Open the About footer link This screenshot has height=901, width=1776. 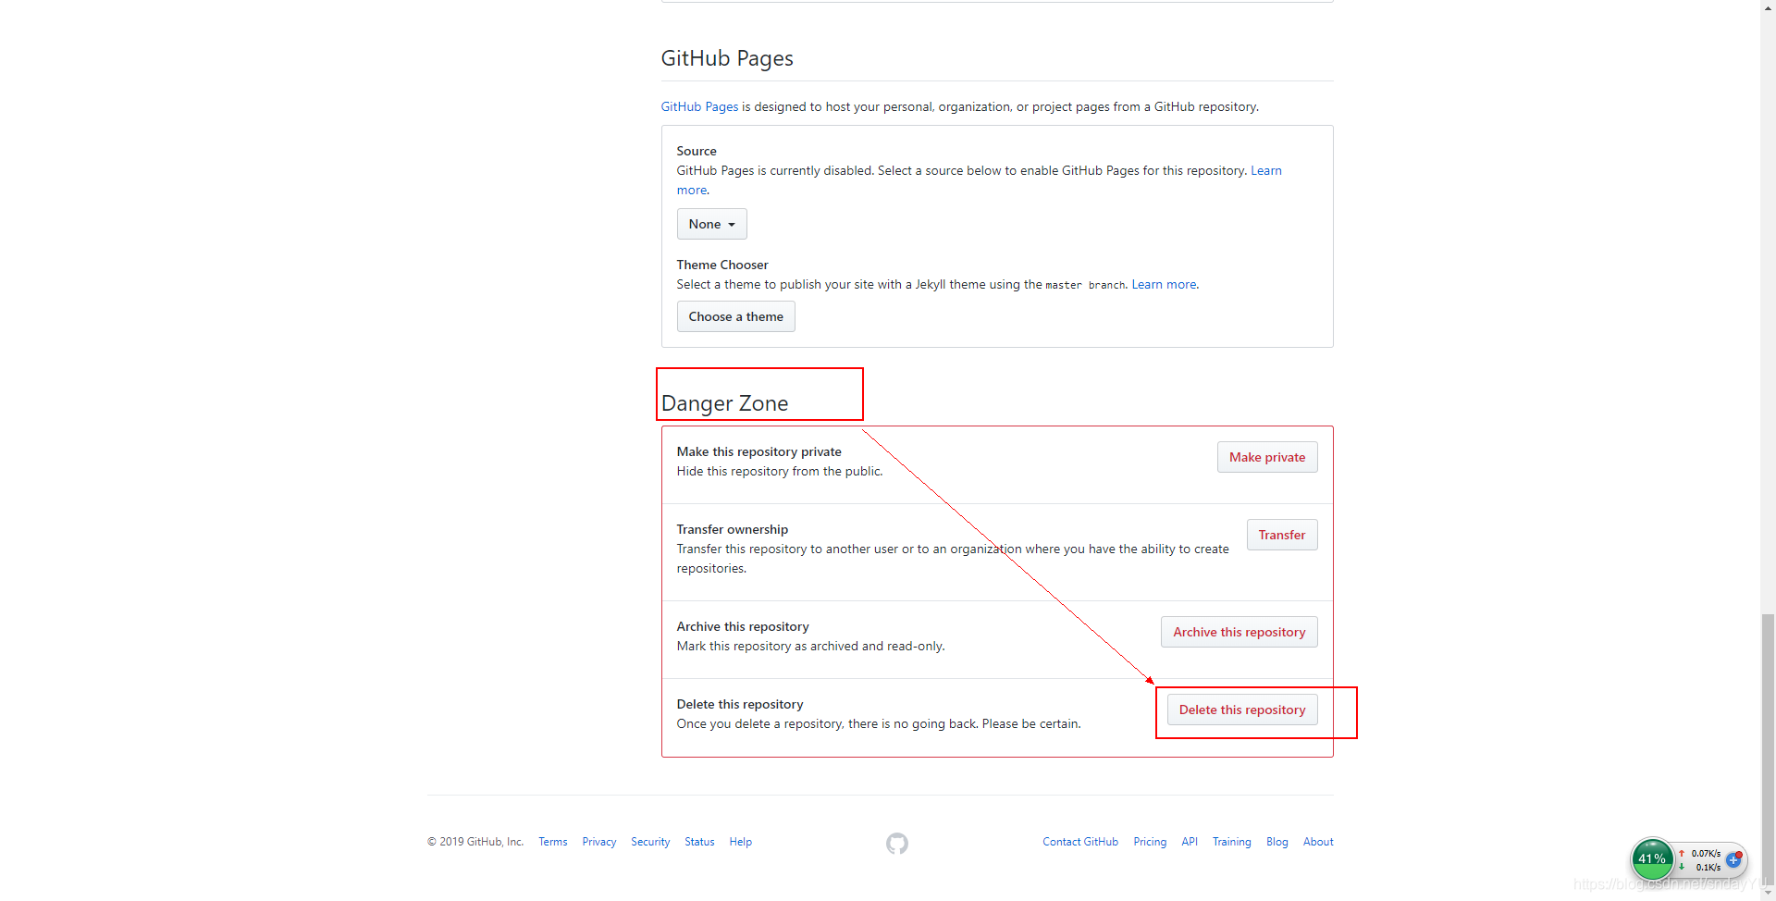coord(1318,842)
